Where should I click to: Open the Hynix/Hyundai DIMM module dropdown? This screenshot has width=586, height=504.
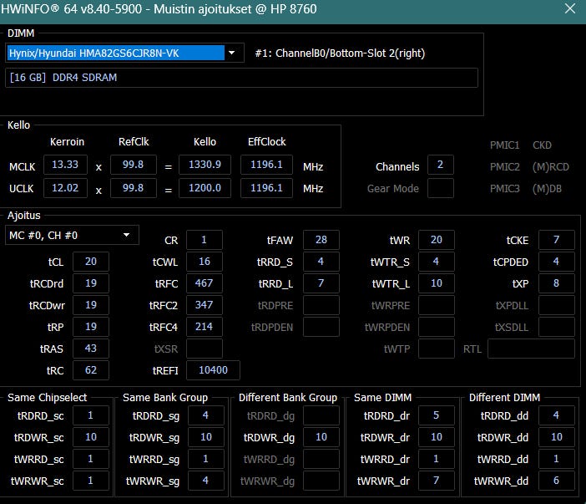(117, 53)
